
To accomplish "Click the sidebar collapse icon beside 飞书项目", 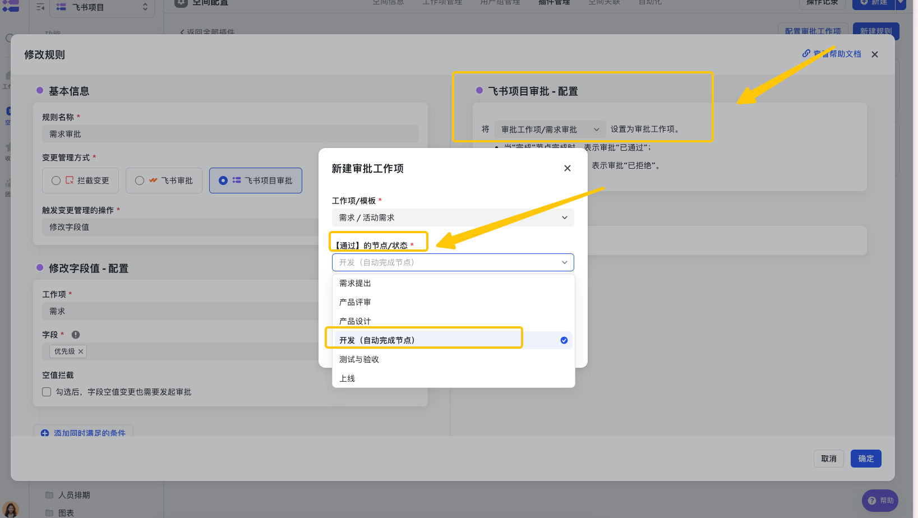I will 40,7.
